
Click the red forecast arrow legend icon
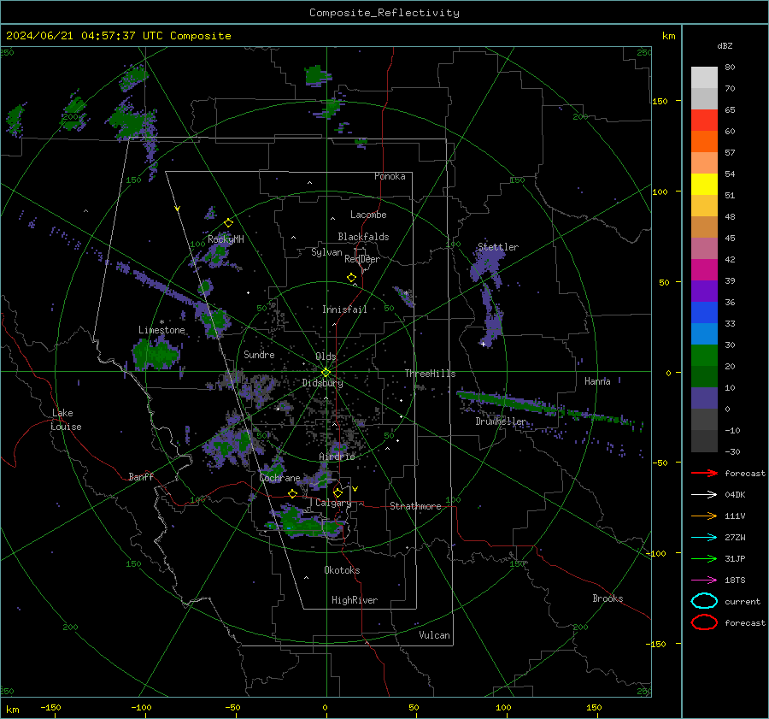(x=704, y=473)
